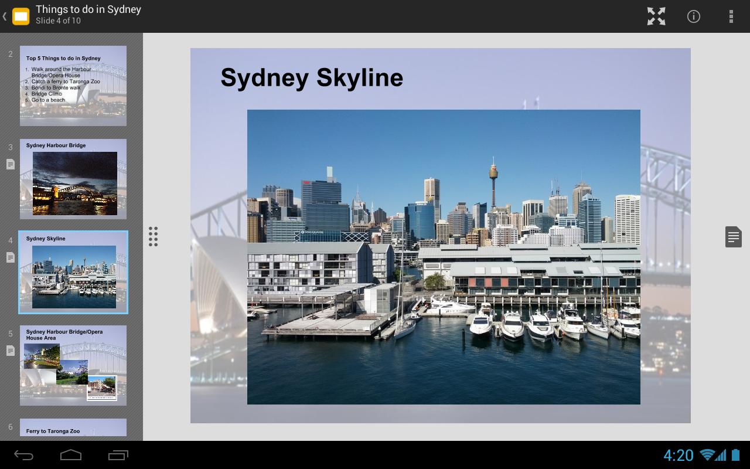Tap the Wi-Fi status icon
750x469 pixels.
(x=707, y=455)
